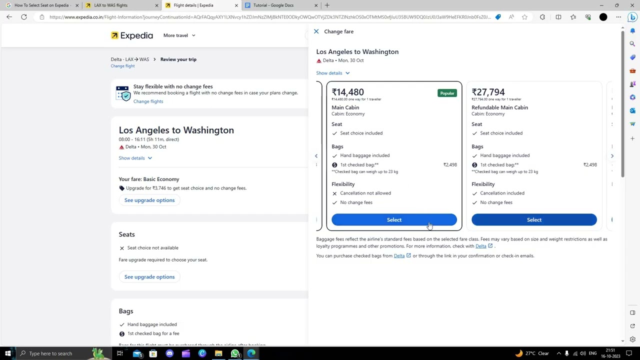640x360 pixels.
Task: Expand Show details in the Change fare panel
Action: (332, 73)
